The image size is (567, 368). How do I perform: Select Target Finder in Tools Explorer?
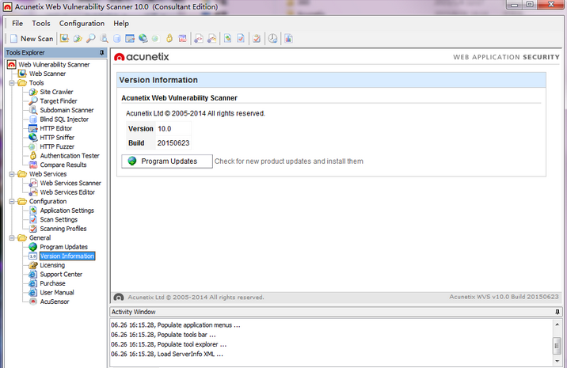point(59,101)
